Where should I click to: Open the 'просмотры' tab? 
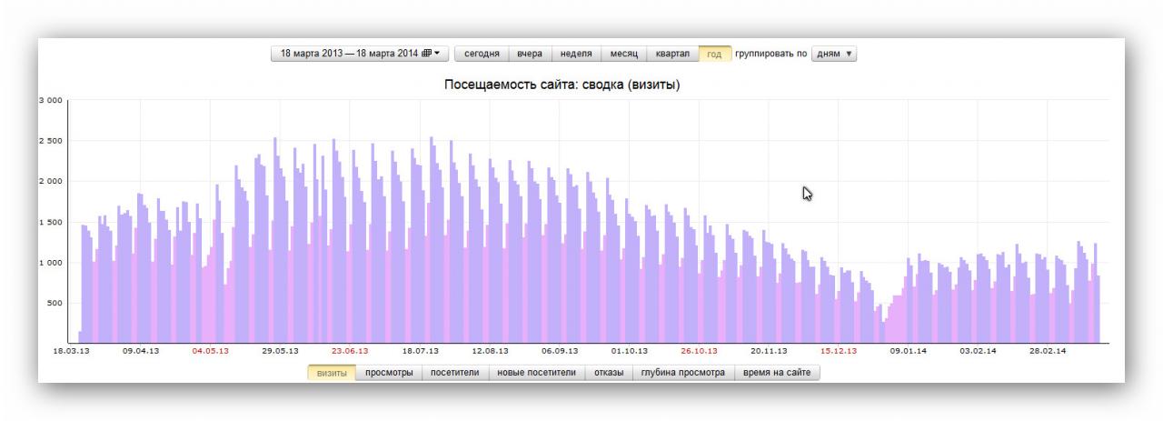click(x=389, y=373)
